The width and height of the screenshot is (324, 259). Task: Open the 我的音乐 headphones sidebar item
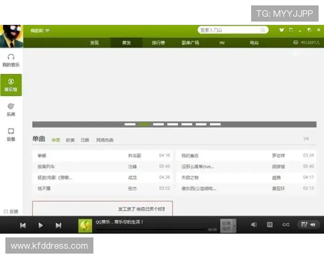[11, 60]
